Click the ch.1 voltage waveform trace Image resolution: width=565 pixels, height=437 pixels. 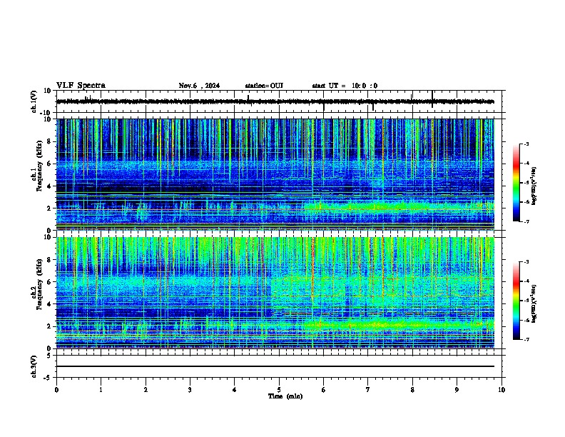coord(275,101)
